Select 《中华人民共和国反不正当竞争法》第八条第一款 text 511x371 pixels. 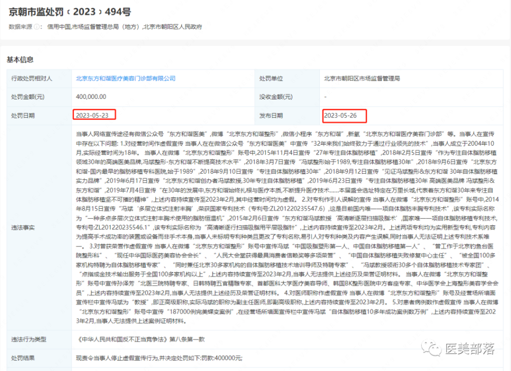(141, 340)
